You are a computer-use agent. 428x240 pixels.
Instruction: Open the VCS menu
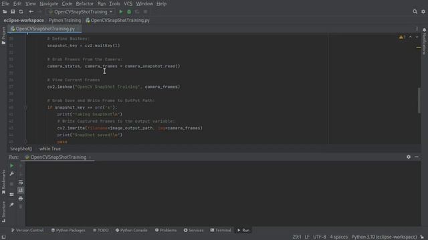(x=128, y=4)
